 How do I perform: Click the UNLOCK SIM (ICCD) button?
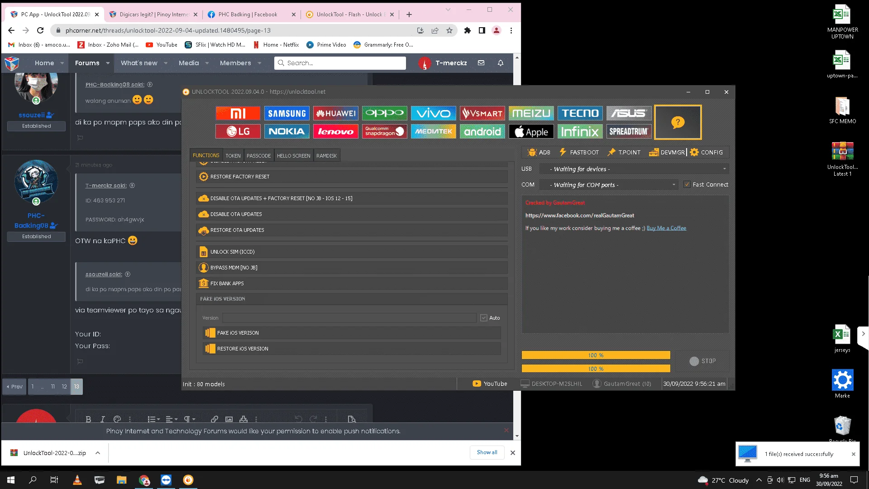352,252
